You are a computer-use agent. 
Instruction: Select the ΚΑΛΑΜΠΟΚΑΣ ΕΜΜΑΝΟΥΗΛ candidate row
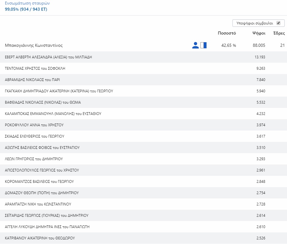coord(53,114)
